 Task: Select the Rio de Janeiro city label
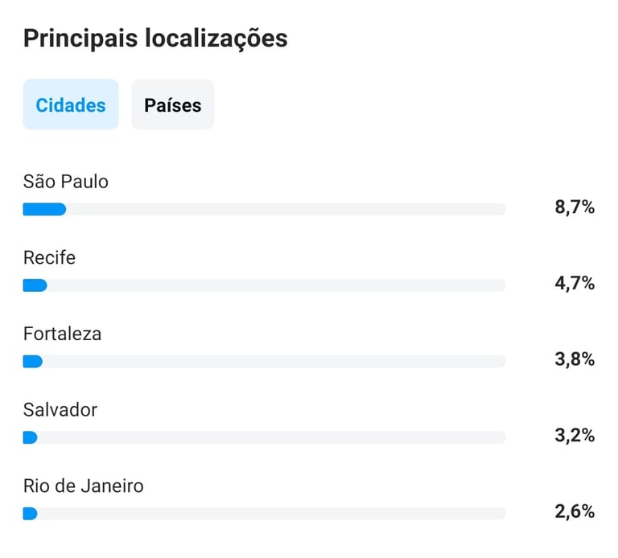point(83,486)
